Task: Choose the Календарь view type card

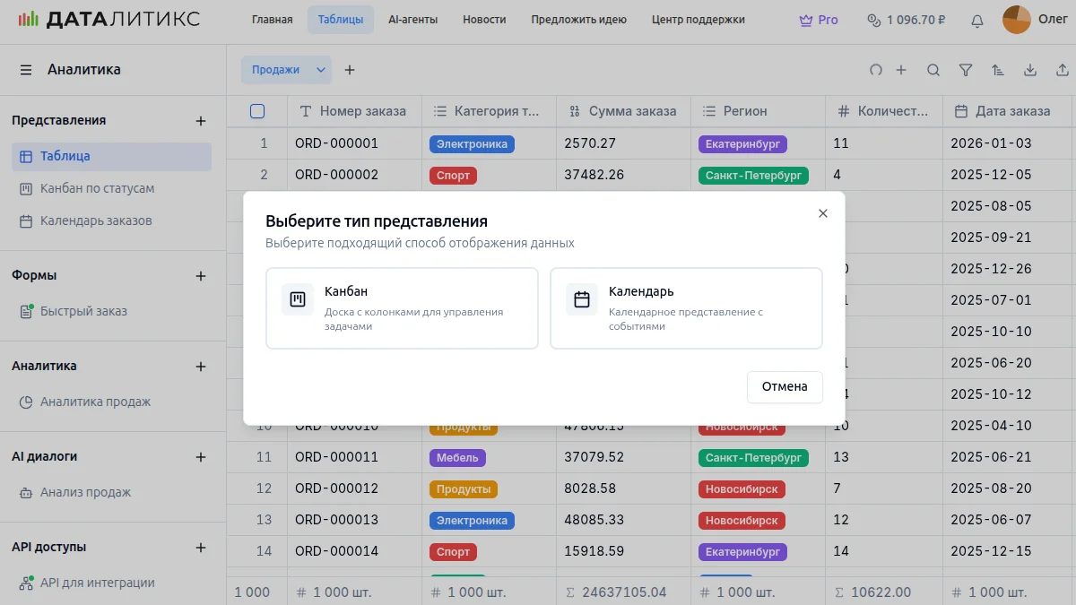Action: pyautogui.click(x=686, y=307)
